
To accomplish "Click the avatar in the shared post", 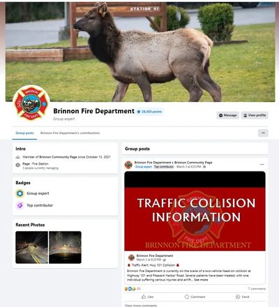I will pyautogui.click(x=131, y=257).
